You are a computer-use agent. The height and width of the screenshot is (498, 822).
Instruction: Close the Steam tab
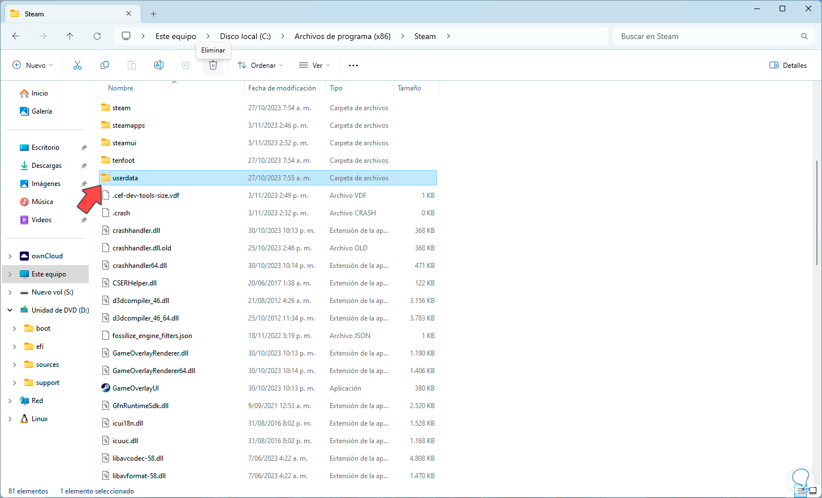point(129,14)
